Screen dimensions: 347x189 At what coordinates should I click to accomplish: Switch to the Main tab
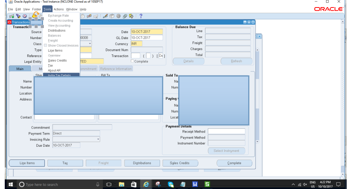(x=20, y=69)
